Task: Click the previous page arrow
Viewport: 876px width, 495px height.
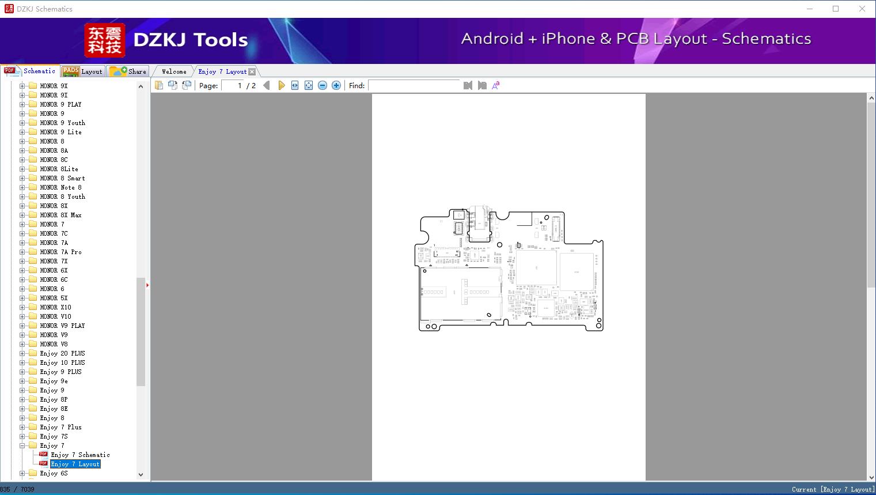Action: click(x=267, y=85)
